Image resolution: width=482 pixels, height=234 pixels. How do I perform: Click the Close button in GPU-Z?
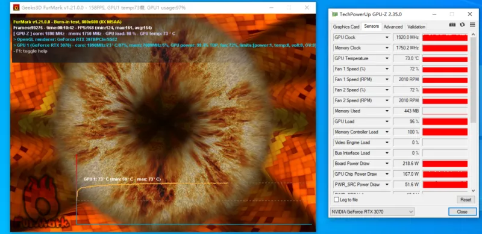462,212
